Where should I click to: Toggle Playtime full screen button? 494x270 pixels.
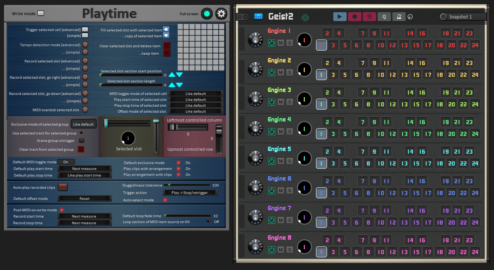207,14
